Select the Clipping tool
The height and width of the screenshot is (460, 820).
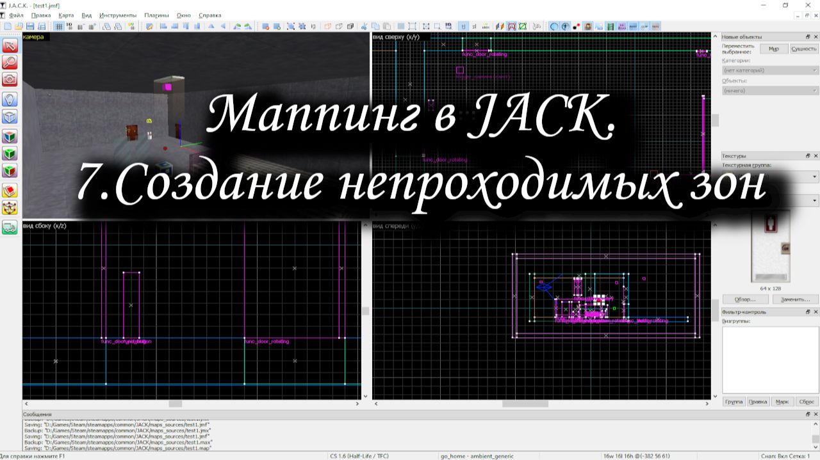10,191
